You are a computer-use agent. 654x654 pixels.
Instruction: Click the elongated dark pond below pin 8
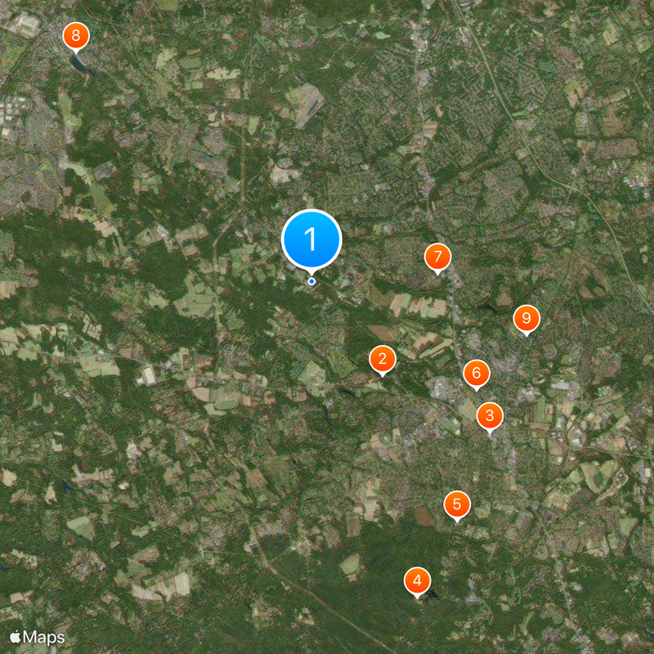click(x=80, y=65)
